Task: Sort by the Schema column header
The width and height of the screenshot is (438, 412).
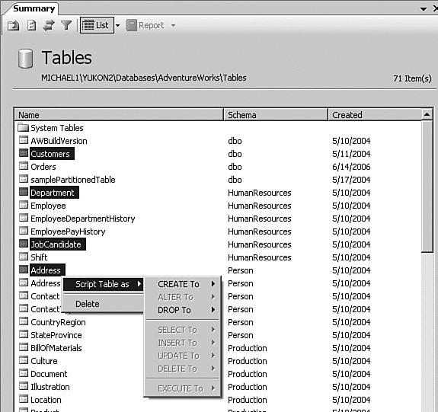Action: (276, 115)
